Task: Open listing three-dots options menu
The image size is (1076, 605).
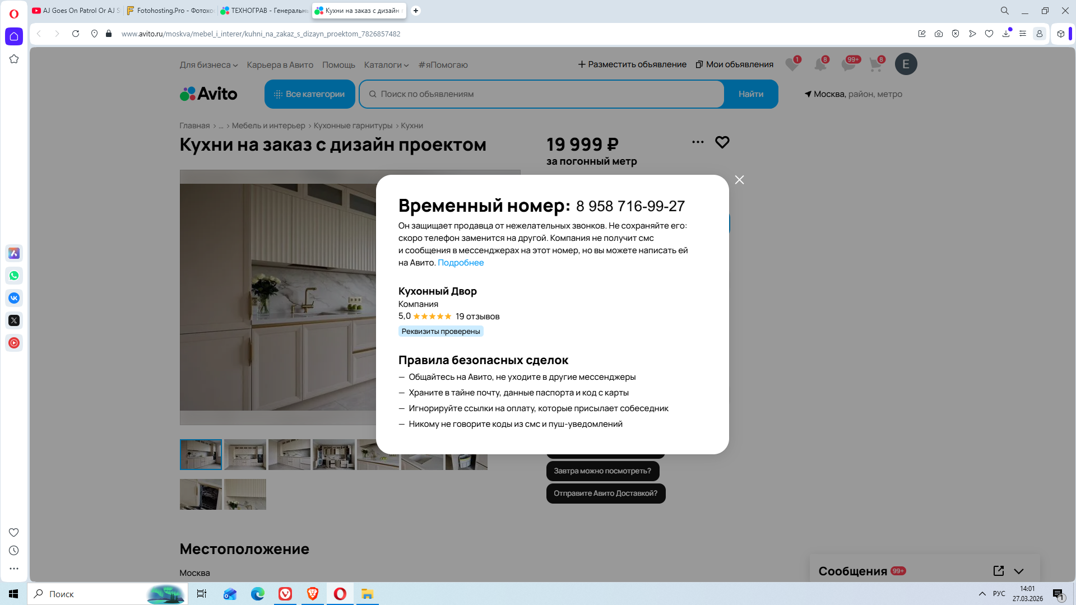Action: pyautogui.click(x=698, y=142)
